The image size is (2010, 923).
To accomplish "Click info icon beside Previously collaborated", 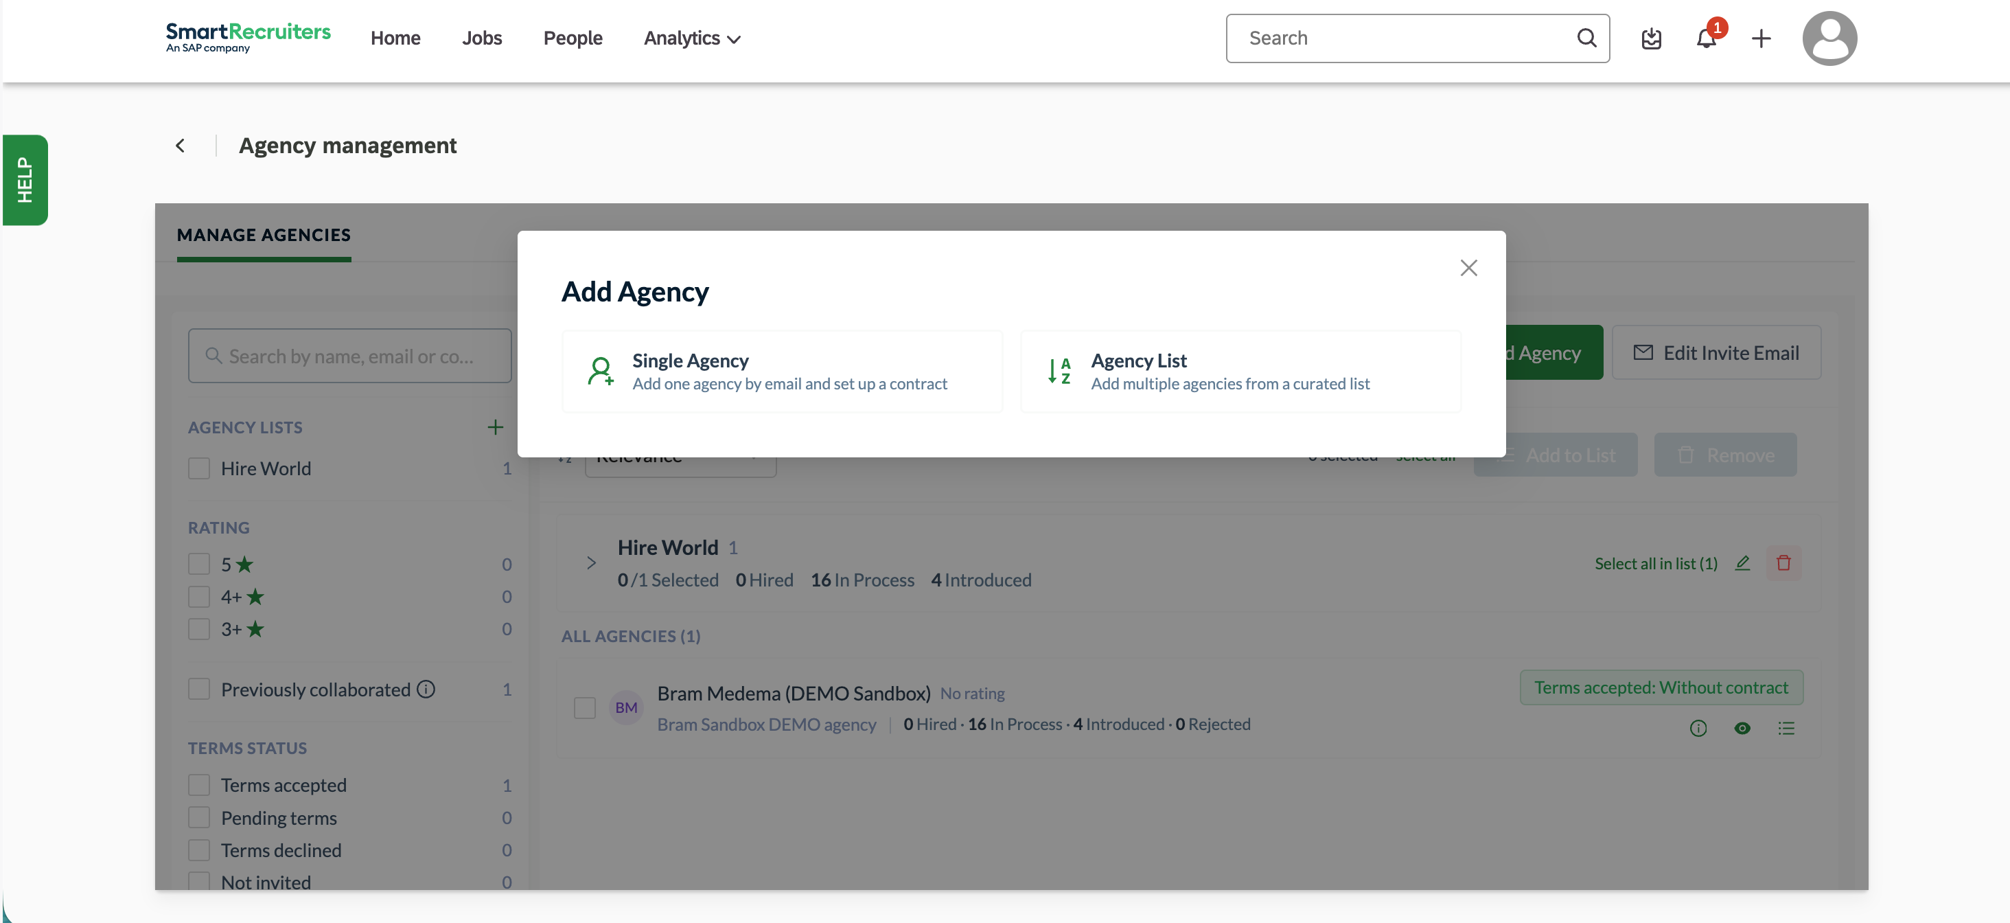I will (426, 689).
